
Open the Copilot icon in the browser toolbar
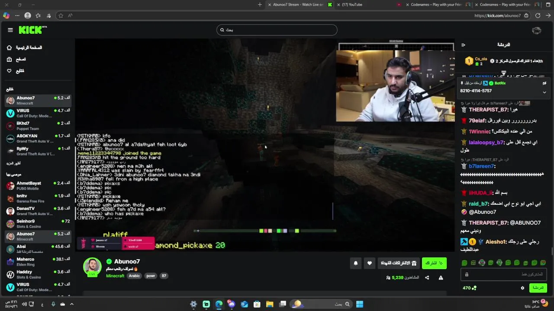pyautogui.click(x=6, y=16)
